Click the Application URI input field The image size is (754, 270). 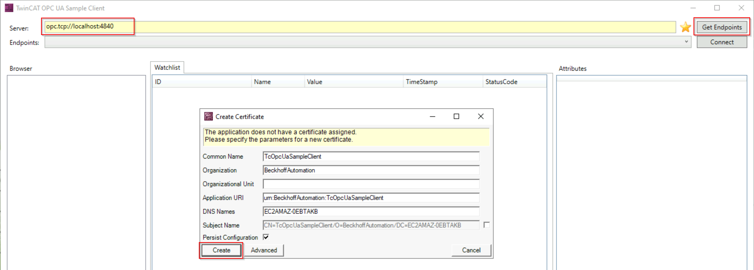coord(371,198)
